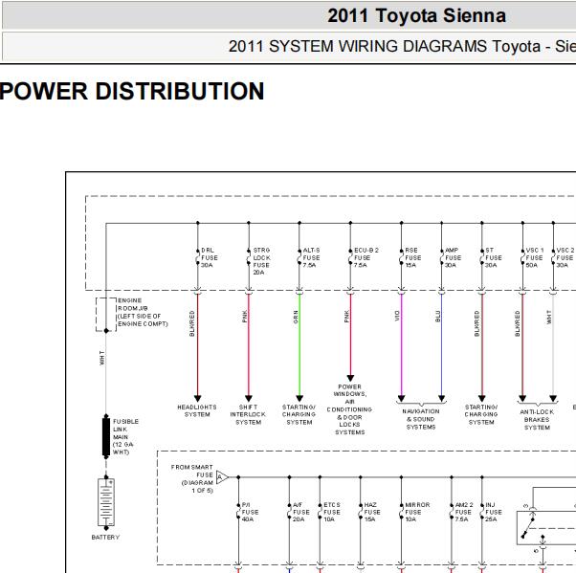The width and height of the screenshot is (576, 573).
Task: Click the battery symbol
Action: coord(106,502)
